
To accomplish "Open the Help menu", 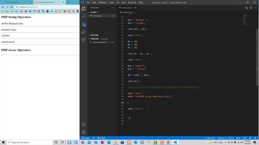I will (140, 2).
